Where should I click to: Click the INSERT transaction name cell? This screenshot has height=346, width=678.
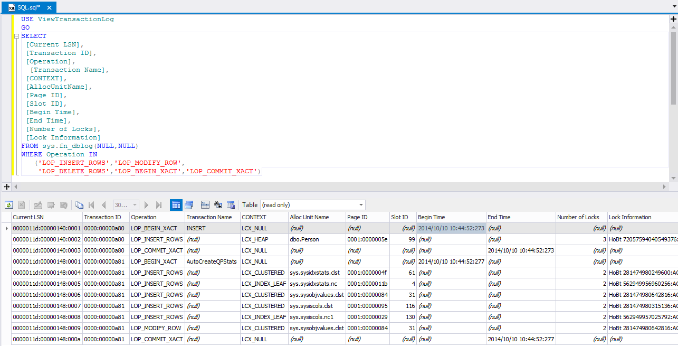(212, 228)
